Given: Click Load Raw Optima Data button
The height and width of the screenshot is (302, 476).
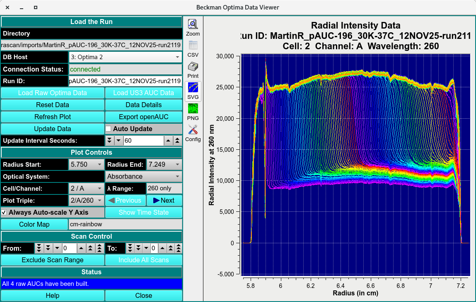Looking at the screenshot, I should coord(52,93).
